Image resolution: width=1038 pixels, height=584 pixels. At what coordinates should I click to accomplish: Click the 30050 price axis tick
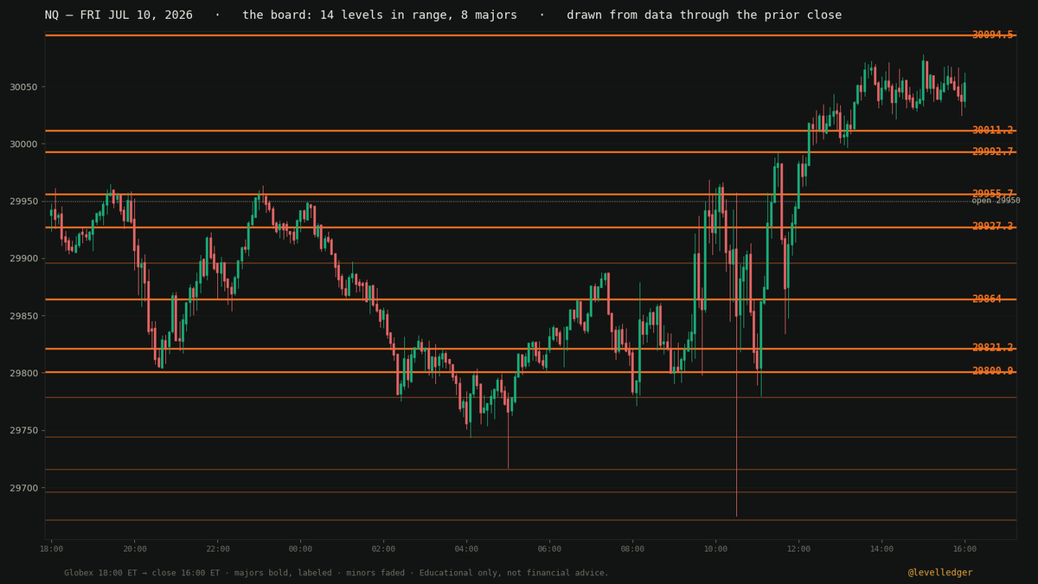(x=23, y=87)
